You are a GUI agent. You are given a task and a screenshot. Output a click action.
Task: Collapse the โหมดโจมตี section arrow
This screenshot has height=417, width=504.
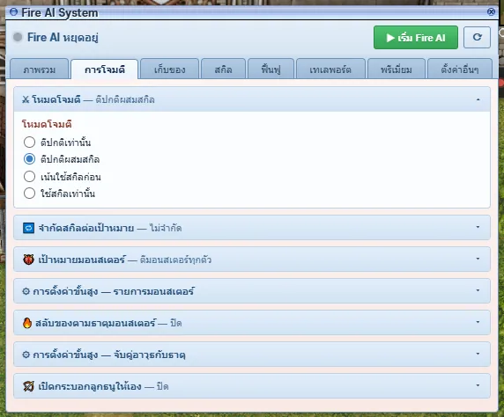coord(478,99)
